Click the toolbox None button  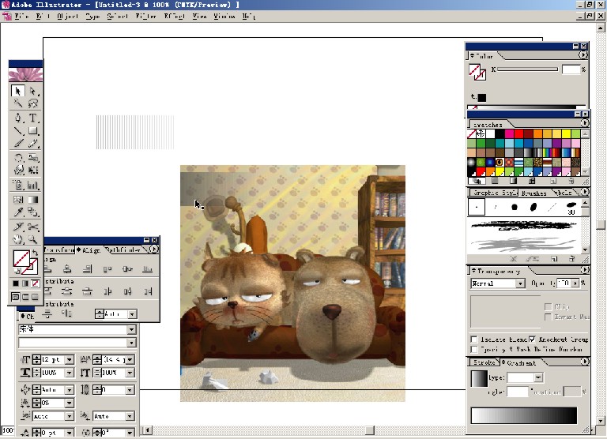click(36, 283)
